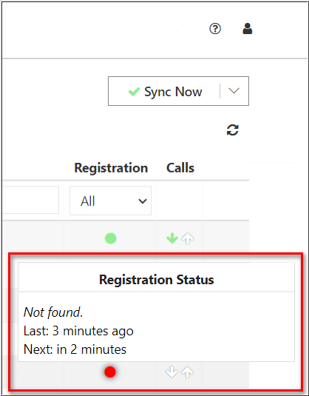The width and height of the screenshot is (309, 396).
Task: Click the Registration Status tooltip title
Action: coord(157,280)
